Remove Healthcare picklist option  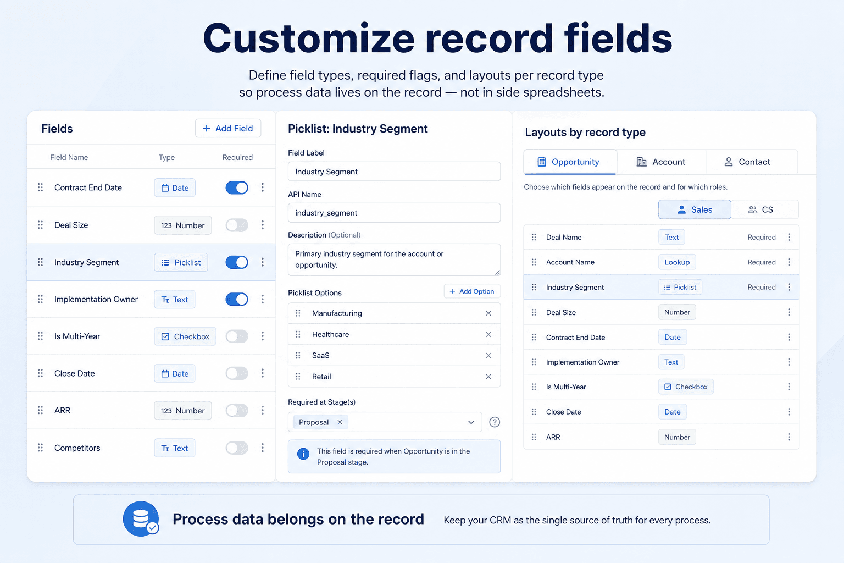(488, 334)
